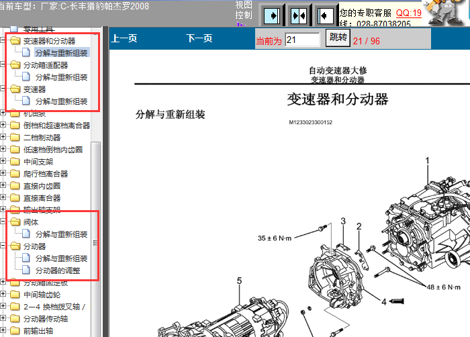
Task: Click the 低速档倒档内齿圈 folder icon
Action: point(15,149)
